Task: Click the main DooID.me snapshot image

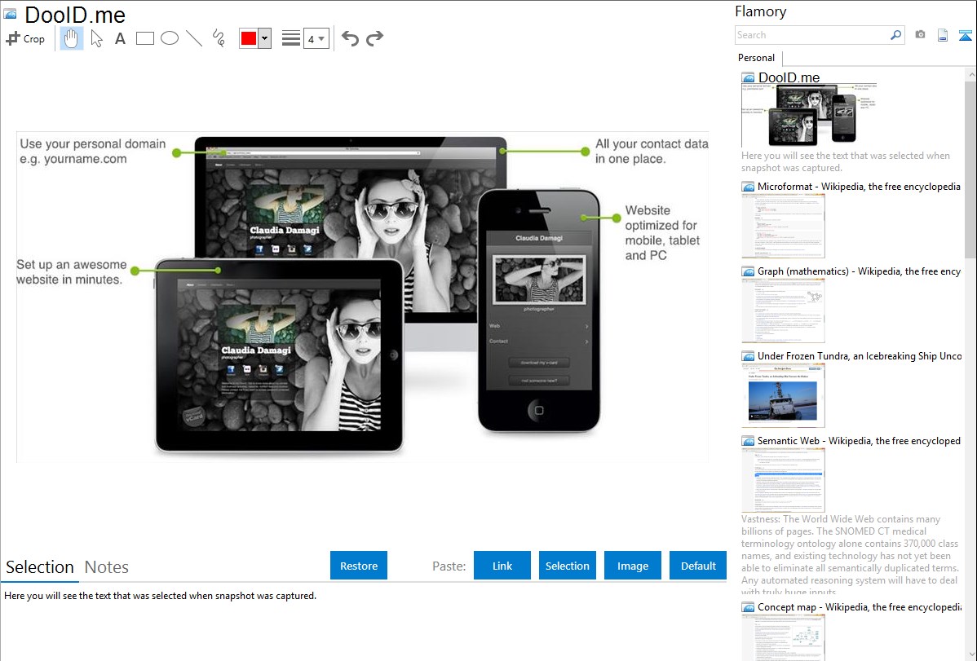Action: point(363,297)
